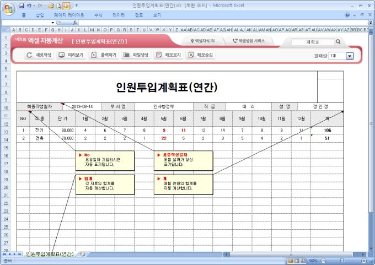
Task: Click the total cell showing 51
Action: (x=327, y=138)
